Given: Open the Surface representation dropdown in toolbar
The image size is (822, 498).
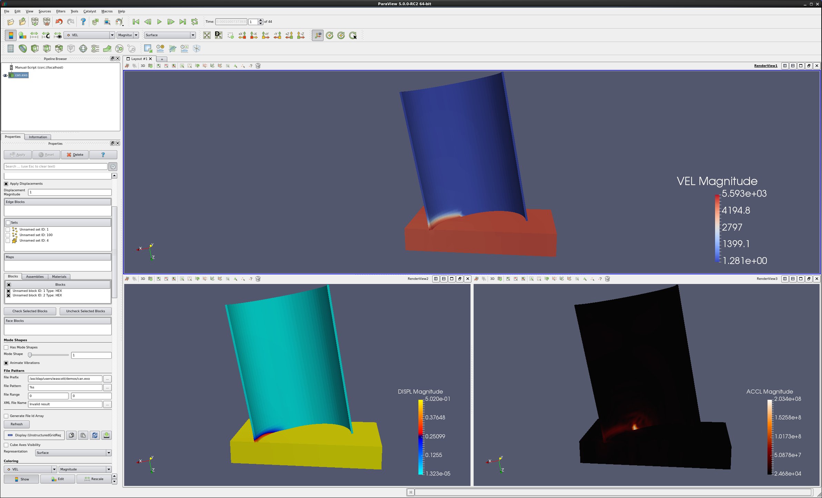Looking at the screenshot, I should click(170, 35).
